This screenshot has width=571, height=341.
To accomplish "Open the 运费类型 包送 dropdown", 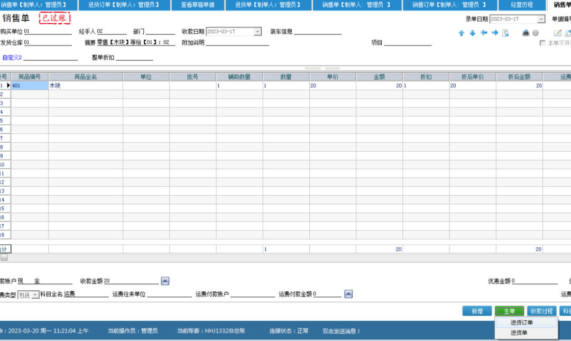I will 35,294.
